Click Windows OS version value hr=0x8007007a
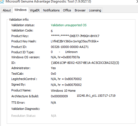Image resolution: width=138 pixels, height=126 pixels. (65, 57)
